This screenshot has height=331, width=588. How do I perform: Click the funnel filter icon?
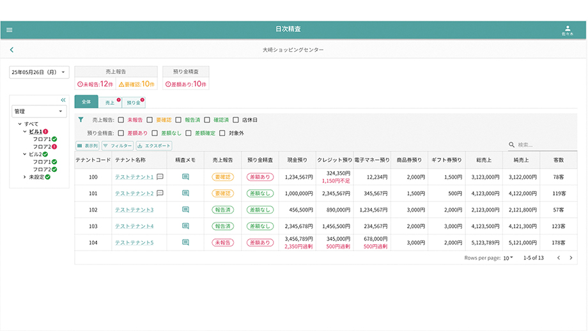(81, 119)
